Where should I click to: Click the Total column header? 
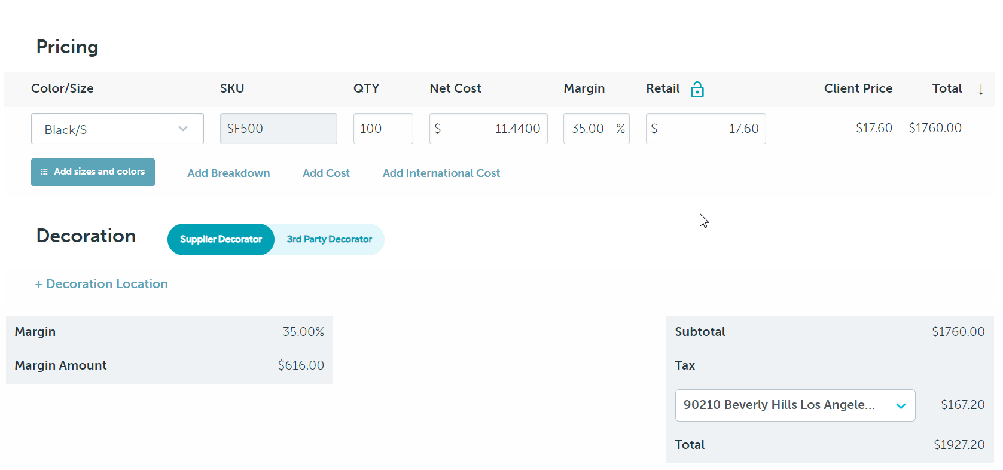[946, 88]
